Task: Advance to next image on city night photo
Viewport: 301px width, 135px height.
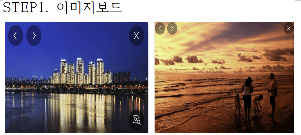Action: point(34,36)
